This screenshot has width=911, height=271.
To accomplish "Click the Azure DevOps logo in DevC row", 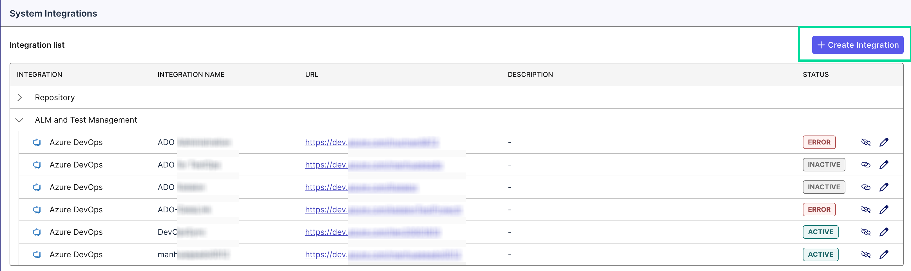I will pyautogui.click(x=37, y=232).
